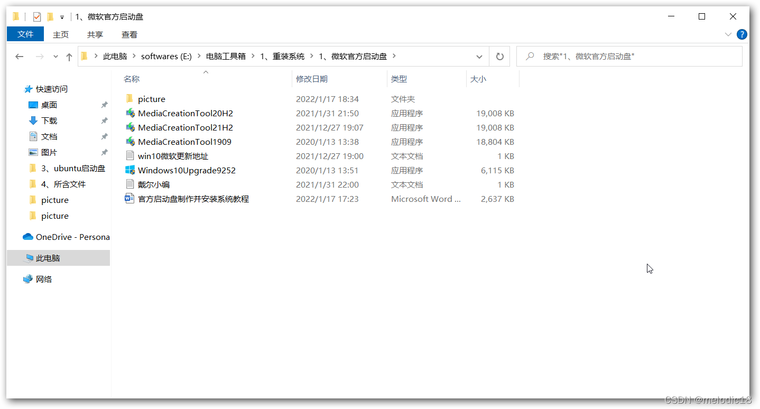Click the date 2021/12/27 19:00
760x409 pixels.
tap(329, 156)
